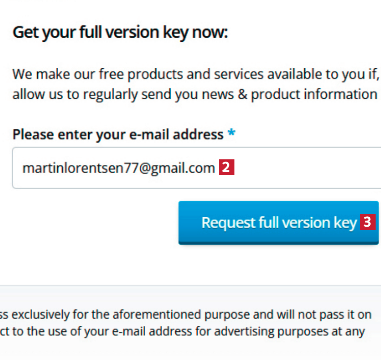Click the red number 2 marker
This screenshot has height=360, width=381.
pos(226,168)
